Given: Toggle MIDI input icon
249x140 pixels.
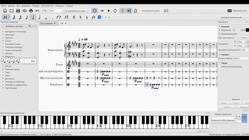Looking at the screenshot, I should click(95, 11).
